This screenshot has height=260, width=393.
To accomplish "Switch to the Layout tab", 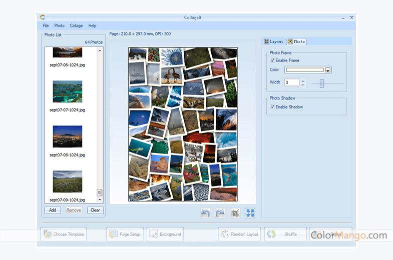I will (x=274, y=41).
